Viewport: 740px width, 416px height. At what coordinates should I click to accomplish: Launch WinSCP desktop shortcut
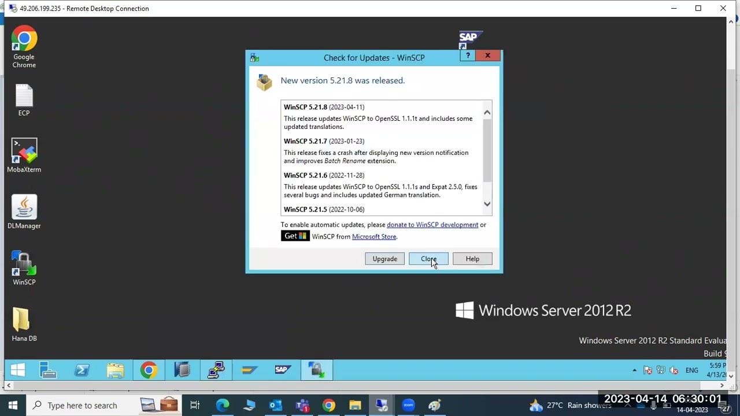(24, 268)
